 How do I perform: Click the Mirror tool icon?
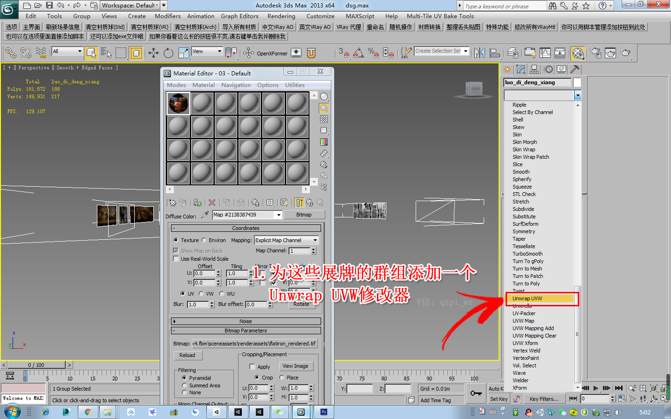coord(480,53)
